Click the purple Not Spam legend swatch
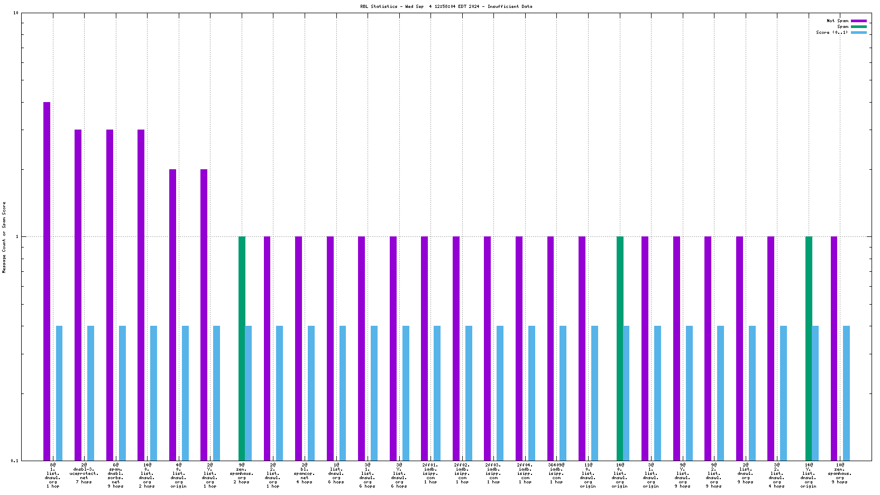Image resolution: width=880 pixels, height=495 pixels. point(858,21)
